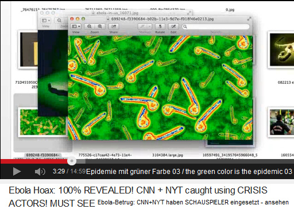Click the fullscreen arrows of ebola-in-us window
294x209 pixels.
189,13
